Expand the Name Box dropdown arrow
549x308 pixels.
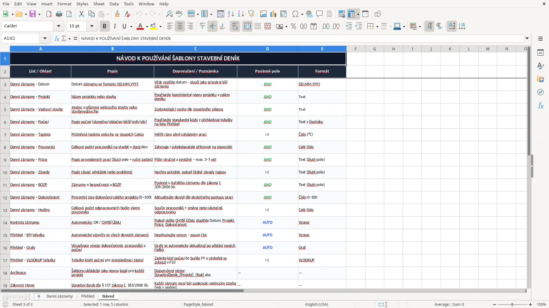pyautogui.click(x=45, y=38)
